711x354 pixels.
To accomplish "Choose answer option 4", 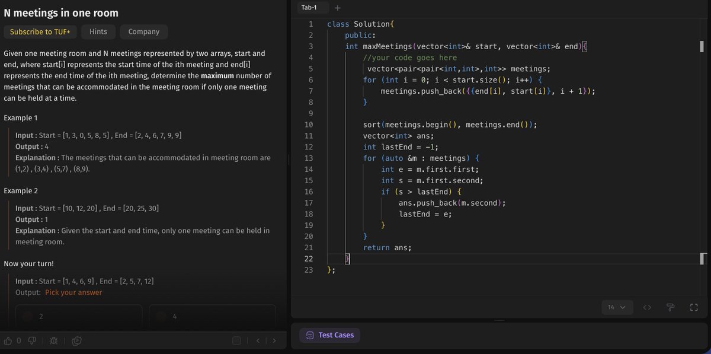I will (212, 317).
